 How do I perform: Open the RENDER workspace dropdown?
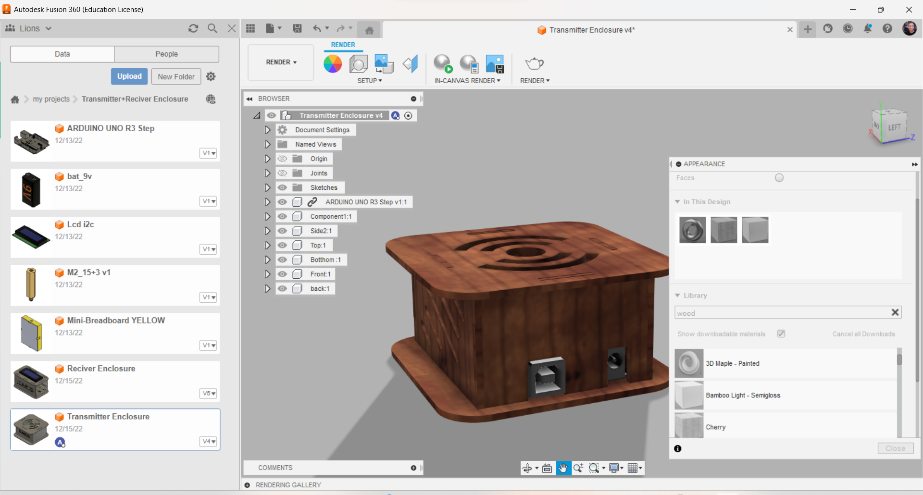click(281, 62)
